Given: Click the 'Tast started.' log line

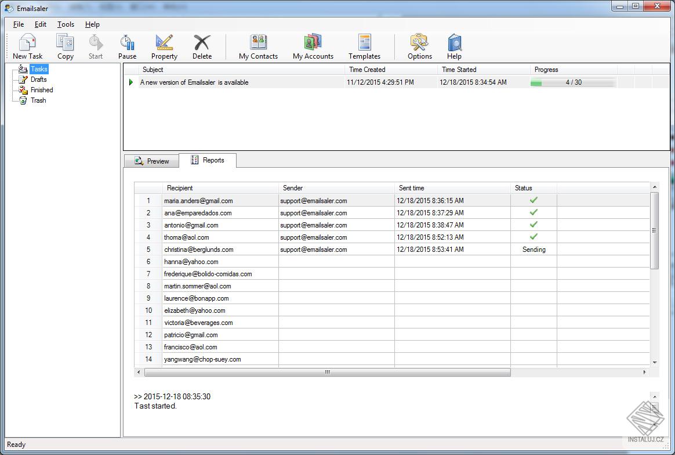Looking at the screenshot, I should (x=155, y=406).
